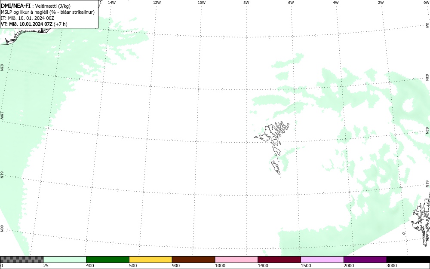This screenshot has width=430, height=269.
Task: Click the purple 2000–3000 legend swatch
Action: [x=365, y=260]
